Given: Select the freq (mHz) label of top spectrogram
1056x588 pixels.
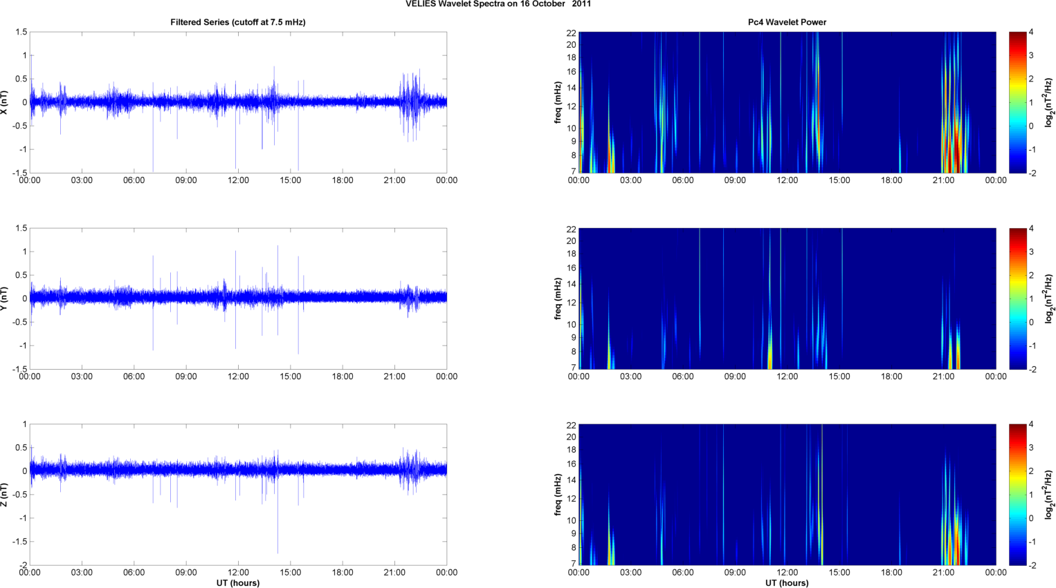Looking at the screenshot, I should (x=558, y=102).
